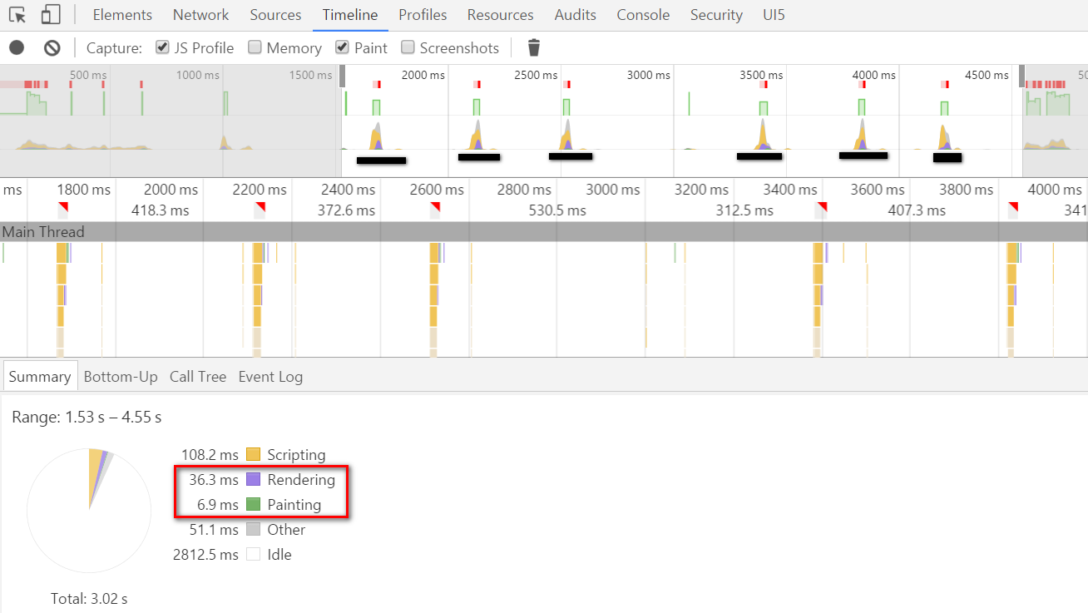
Task: Click the 51.1 ms Other value
Action: click(214, 530)
